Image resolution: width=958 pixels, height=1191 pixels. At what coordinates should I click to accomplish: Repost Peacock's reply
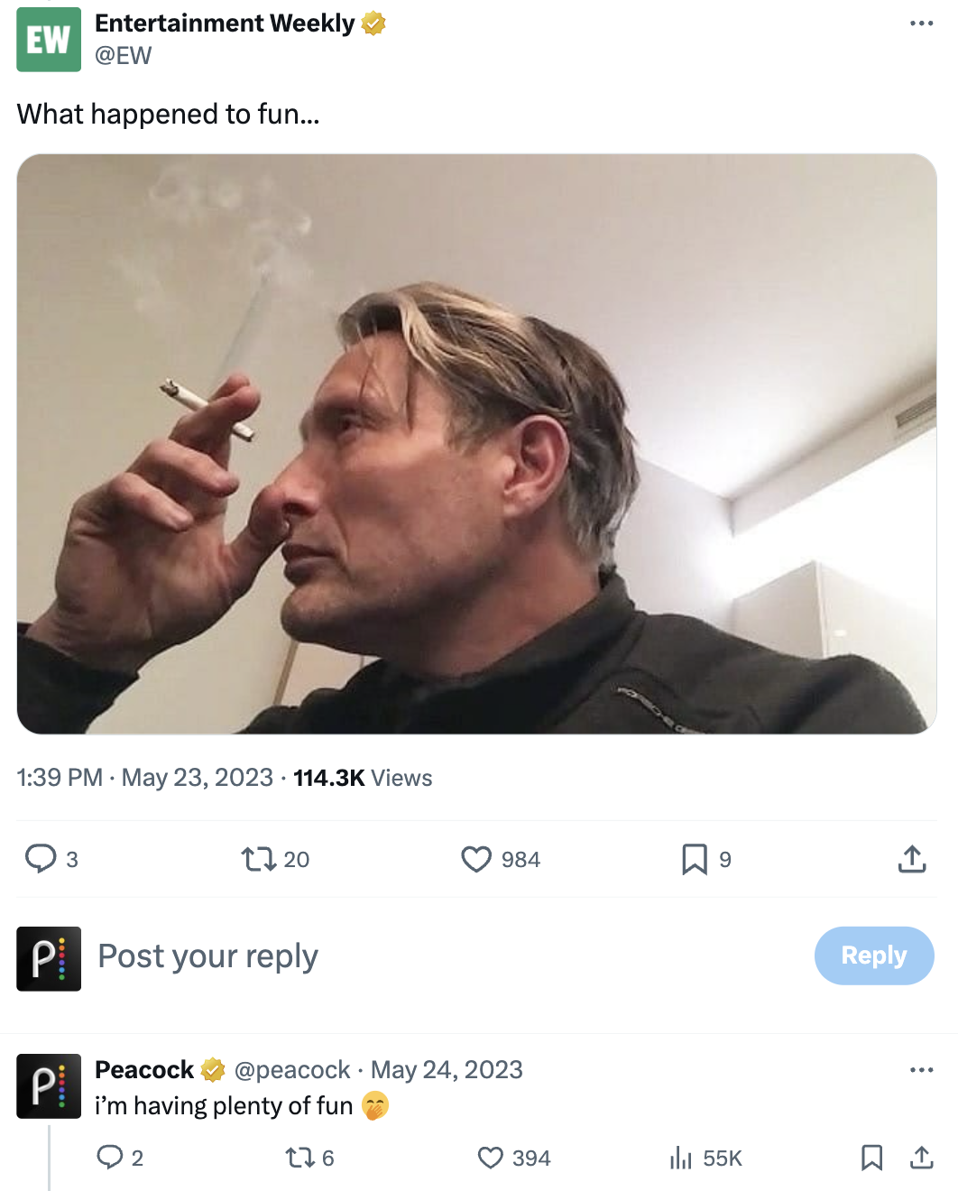299,1157
